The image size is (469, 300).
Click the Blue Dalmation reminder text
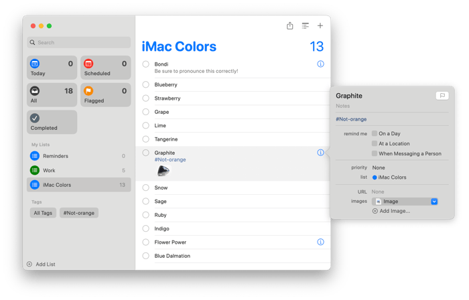coord(172,256)
